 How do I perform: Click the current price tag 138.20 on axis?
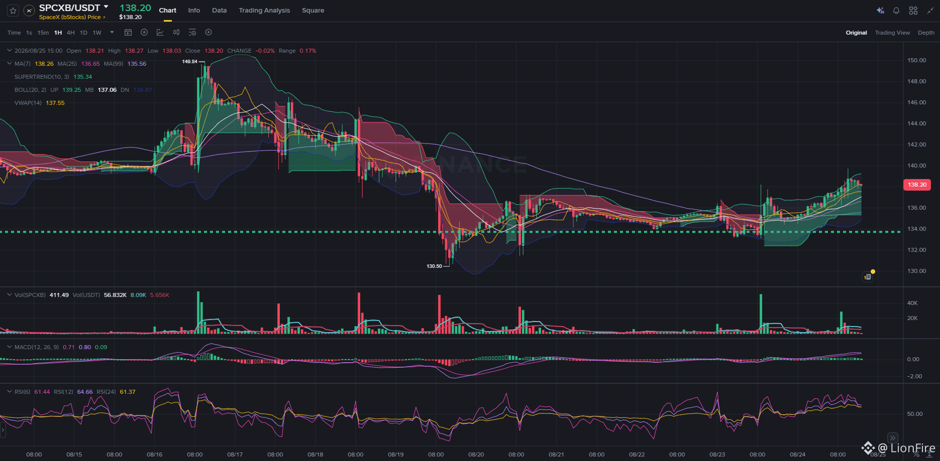coord(917,185)
